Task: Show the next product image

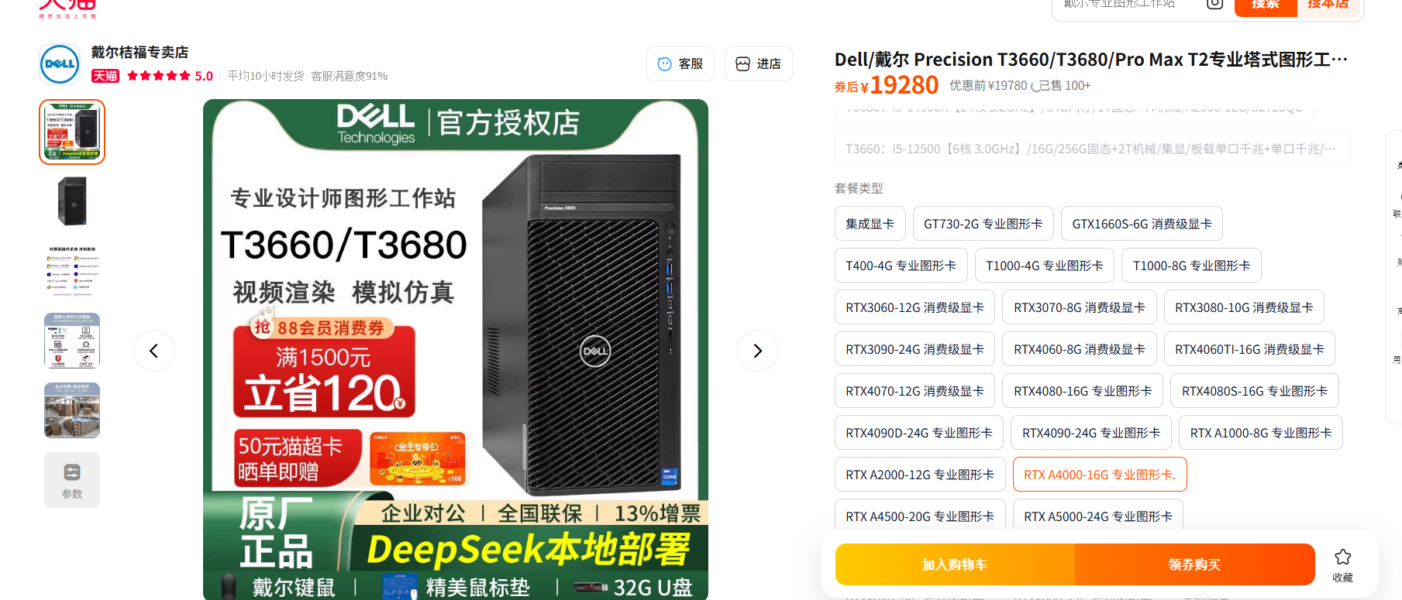Action: click(x=757, y=351)
